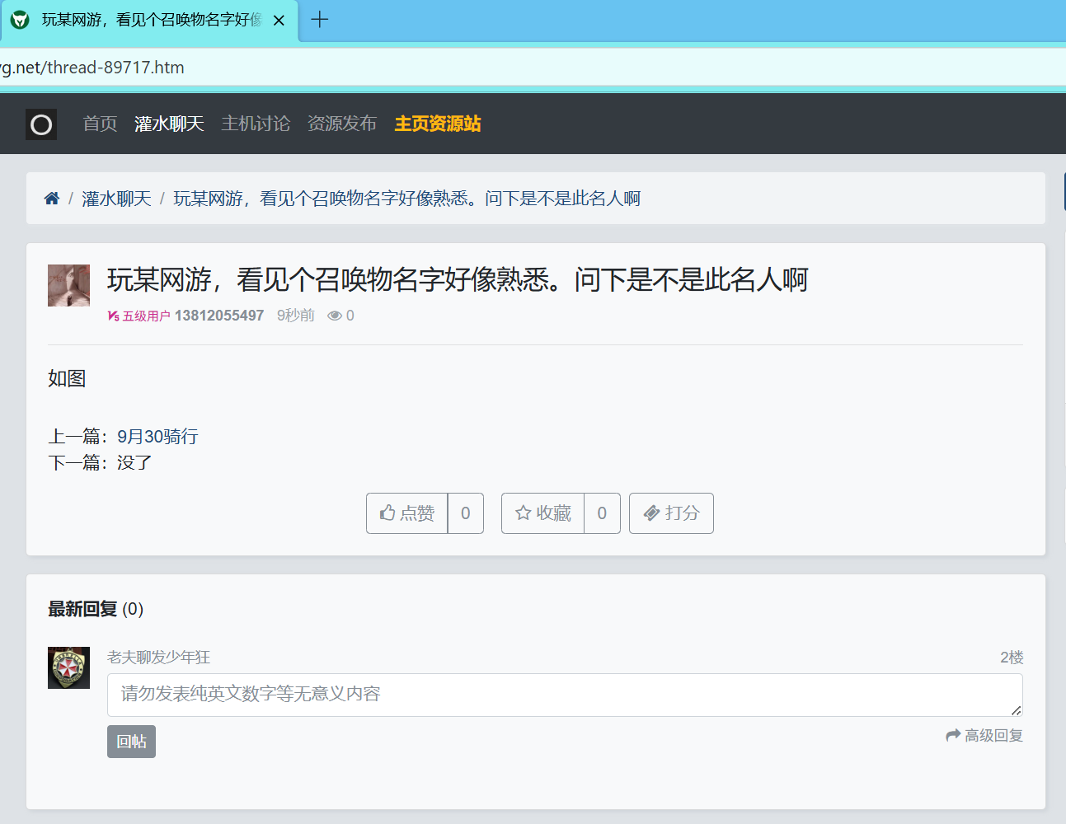The height and width of the screenshot is (824, 1066).
Task: Open previous post 9月30骑行
Action: pos(157,437)
